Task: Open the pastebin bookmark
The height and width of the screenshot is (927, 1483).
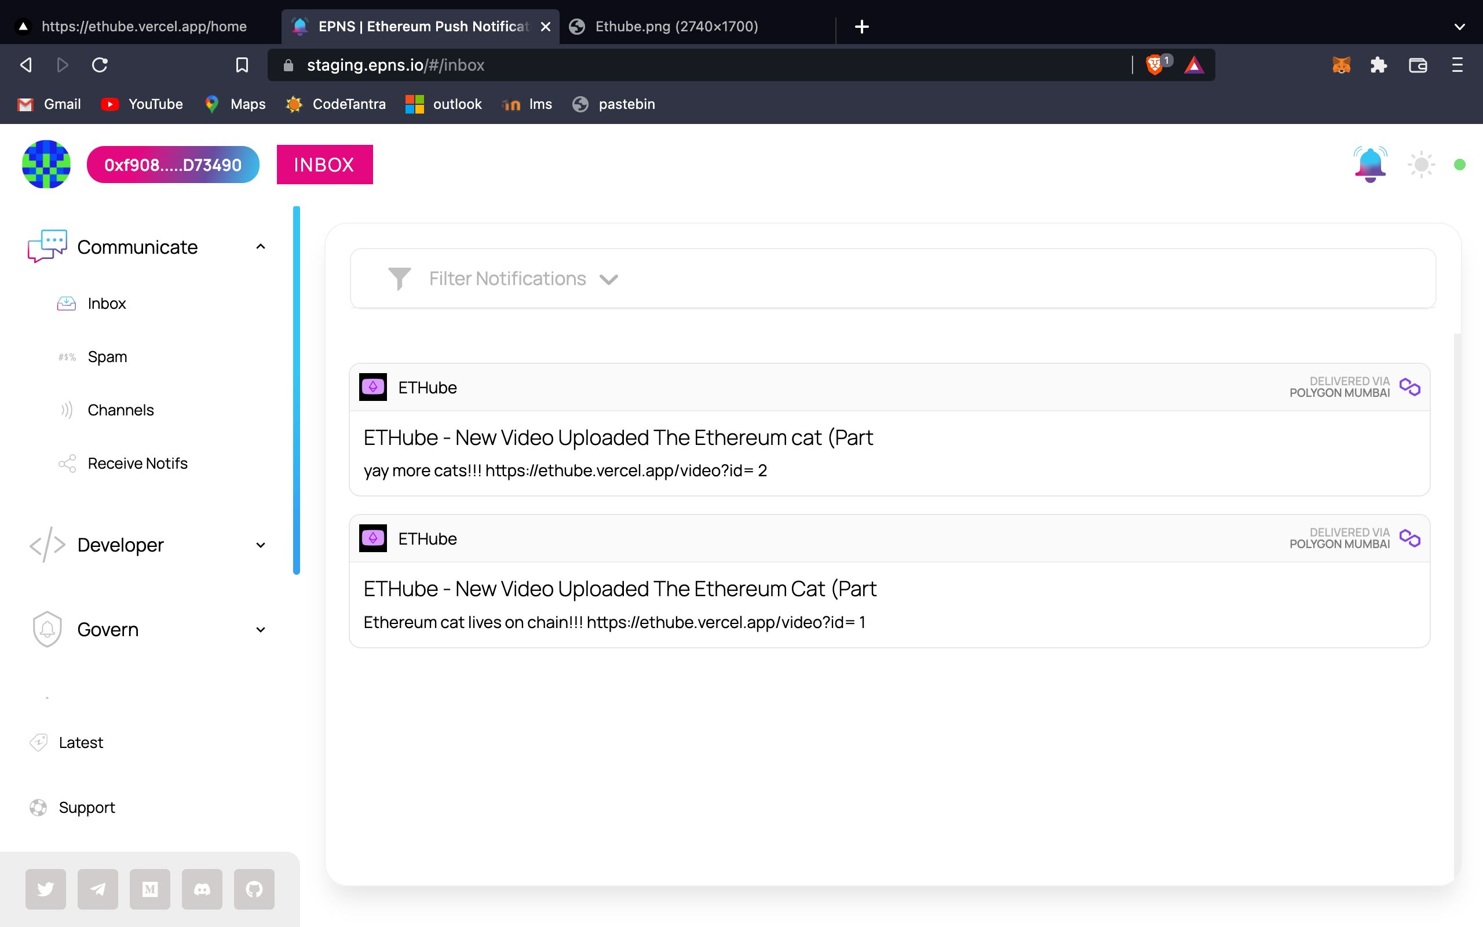Action: (613, 104)
